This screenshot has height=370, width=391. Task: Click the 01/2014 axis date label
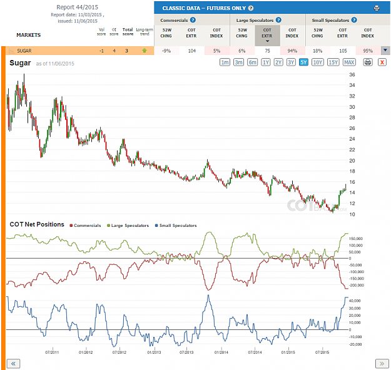(221, 352)
